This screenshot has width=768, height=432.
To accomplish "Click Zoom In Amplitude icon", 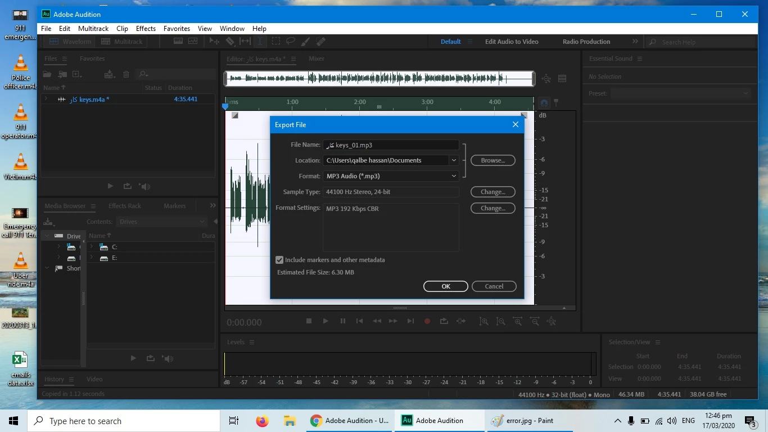I will point(484,321).
